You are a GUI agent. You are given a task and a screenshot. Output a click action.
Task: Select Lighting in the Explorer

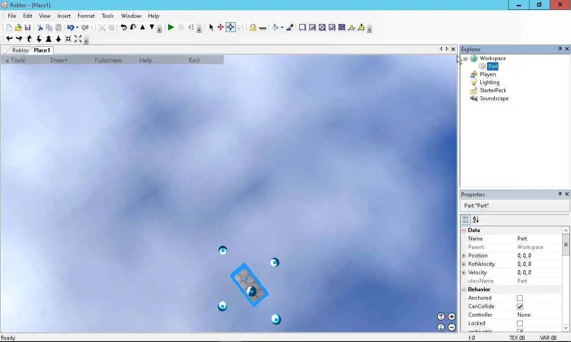[x=489, y=82]
